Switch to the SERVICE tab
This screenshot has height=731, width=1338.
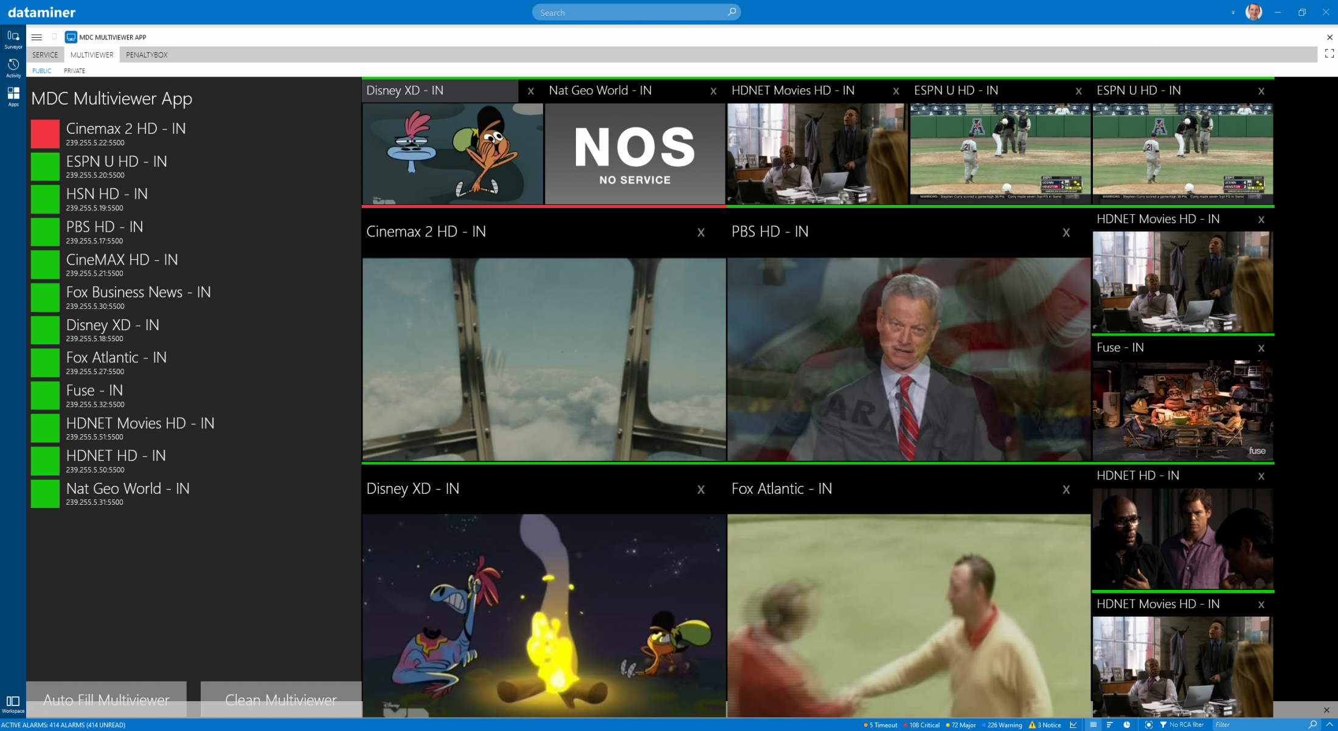[x=45, y=55]
